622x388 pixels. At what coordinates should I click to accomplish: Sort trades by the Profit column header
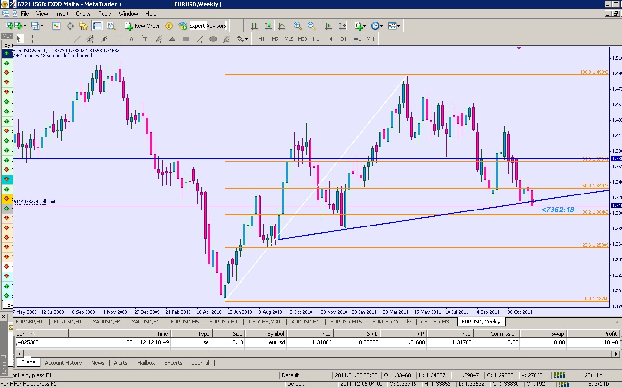pyautogui.click(x=595, y=333)
